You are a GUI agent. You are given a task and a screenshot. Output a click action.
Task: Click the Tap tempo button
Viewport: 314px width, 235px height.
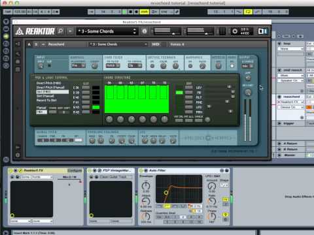coord(8,12)
